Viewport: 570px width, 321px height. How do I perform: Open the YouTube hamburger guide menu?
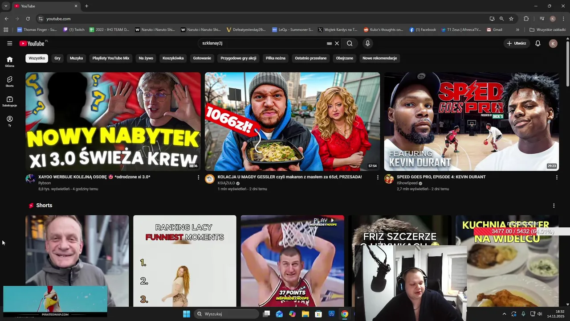click(x=9, y=43)
